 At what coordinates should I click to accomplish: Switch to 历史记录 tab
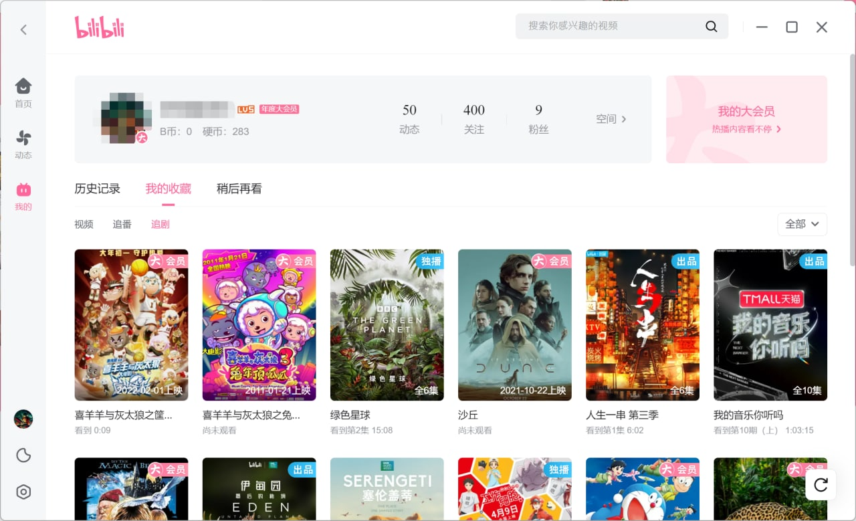coord(98,189)
